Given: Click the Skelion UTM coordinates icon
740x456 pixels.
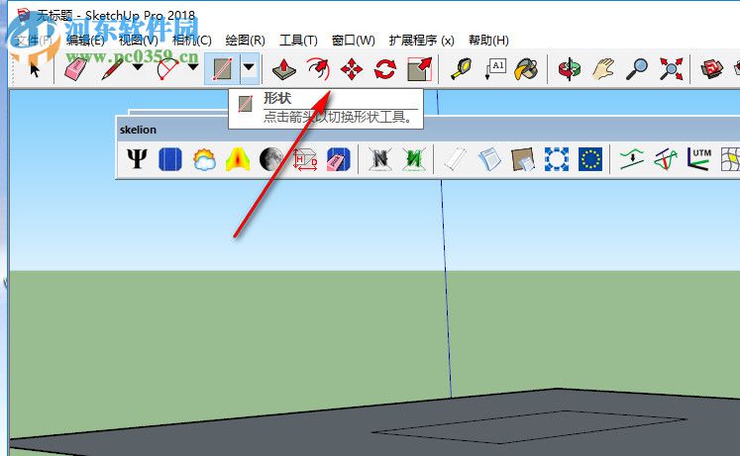Looking at the screenshot, I should tap(699, 159).
